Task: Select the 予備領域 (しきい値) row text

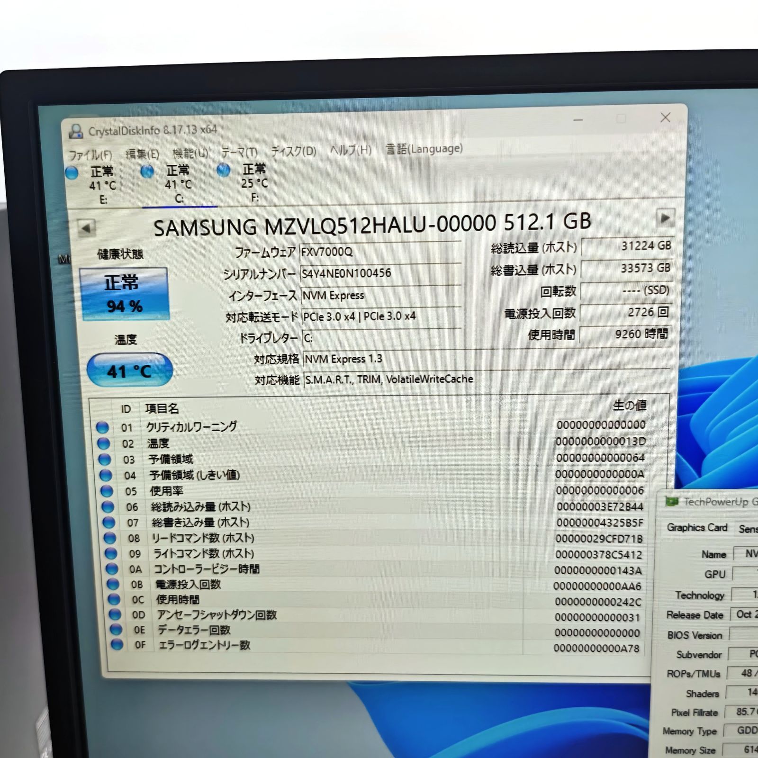Action: (195, 475)
